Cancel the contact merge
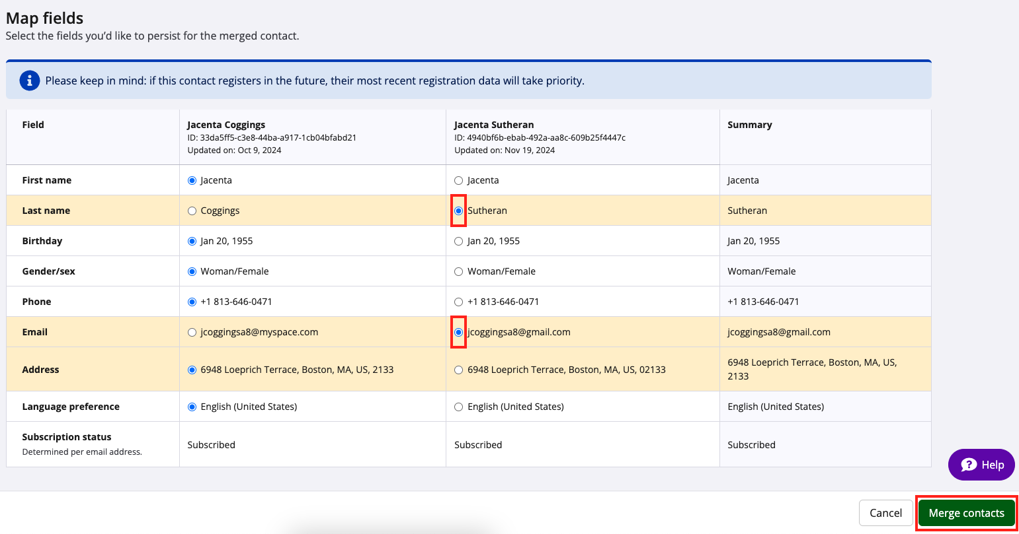The width and height of the screenshot is (1019, 534). click(x=885, y=513)
